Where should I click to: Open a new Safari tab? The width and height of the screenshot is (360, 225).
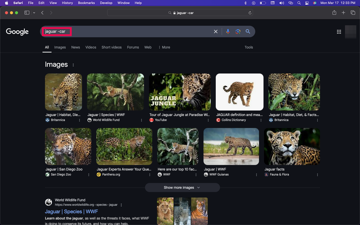click(x=343, y=13)
